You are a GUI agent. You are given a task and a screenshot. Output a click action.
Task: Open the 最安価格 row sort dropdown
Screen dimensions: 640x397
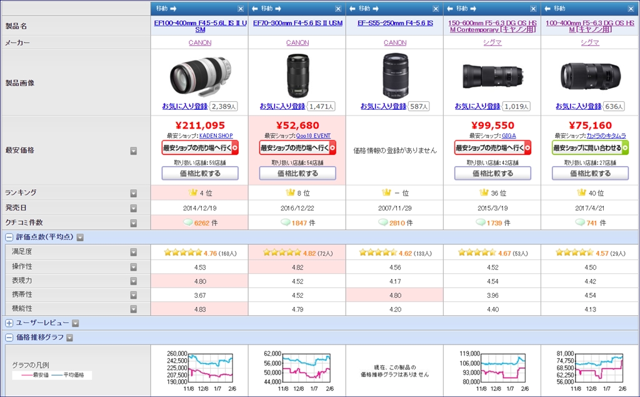pyautogui.click(x=134, y=151)
